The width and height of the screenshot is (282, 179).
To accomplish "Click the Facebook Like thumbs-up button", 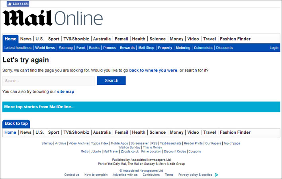I will pyautogui.click(x=18, y=4).
